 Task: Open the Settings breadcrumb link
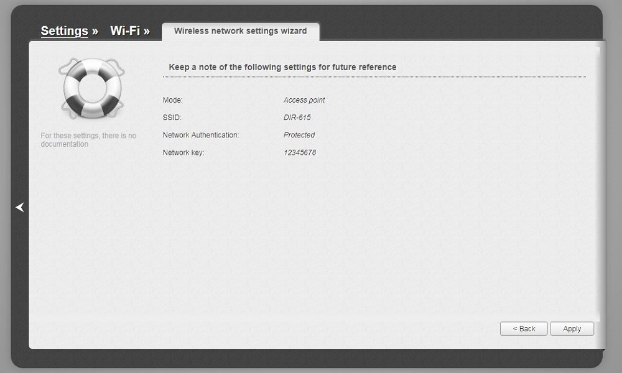tap(64, 31)
